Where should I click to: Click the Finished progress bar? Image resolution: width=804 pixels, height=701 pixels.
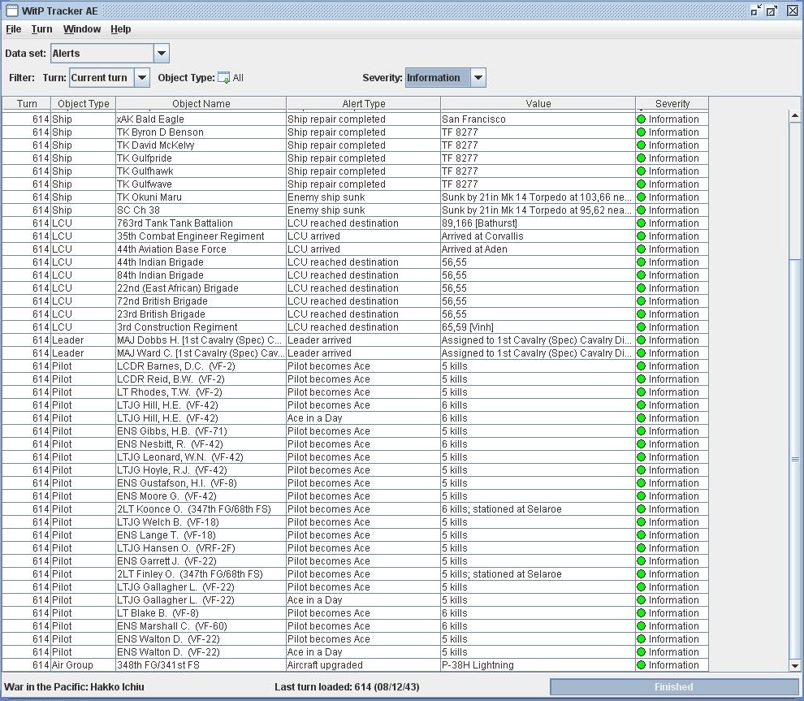pos(673,686)
